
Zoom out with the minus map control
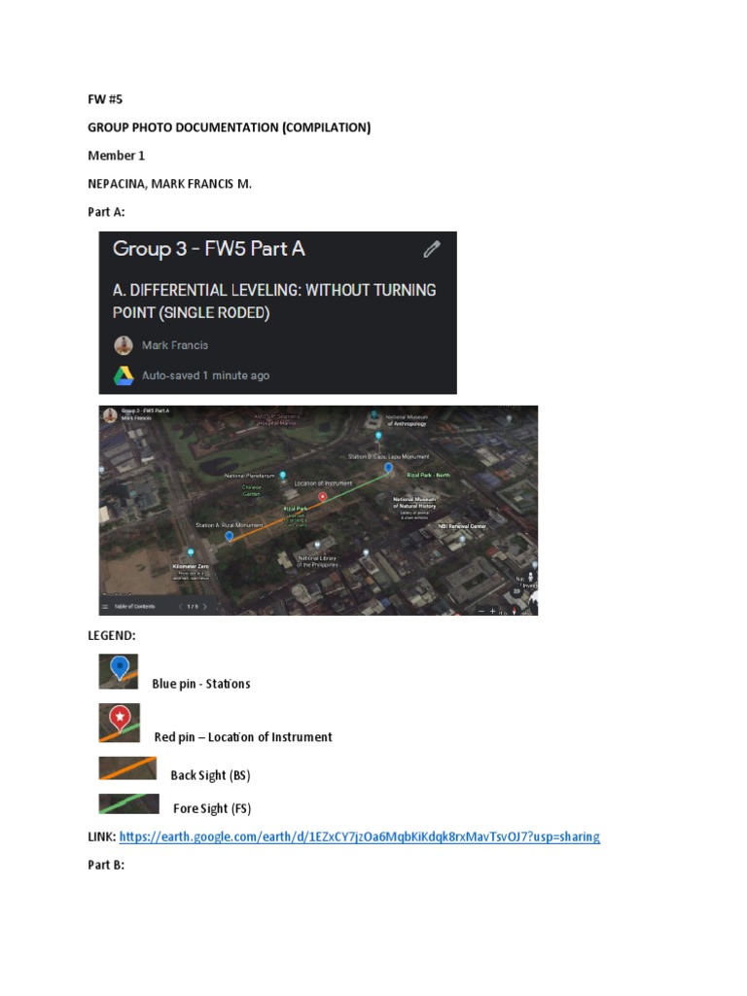[x=481, y=611]
